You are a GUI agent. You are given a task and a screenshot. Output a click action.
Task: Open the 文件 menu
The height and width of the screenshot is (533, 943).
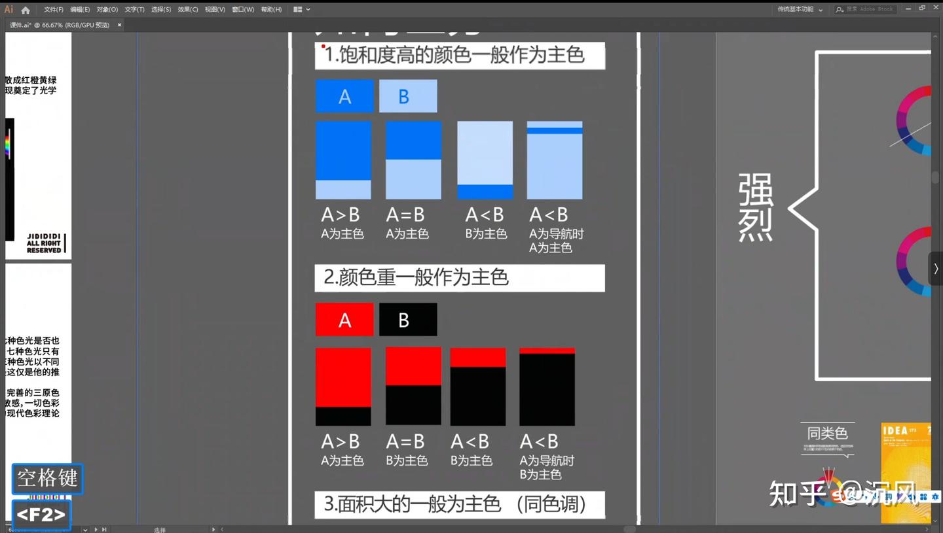pos(53,9)
